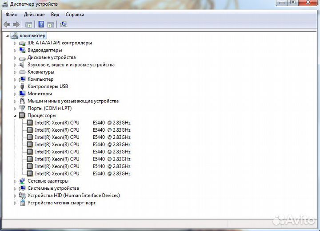
Task: Select Порты (COM и LPT) item
Action: (49, 108)
